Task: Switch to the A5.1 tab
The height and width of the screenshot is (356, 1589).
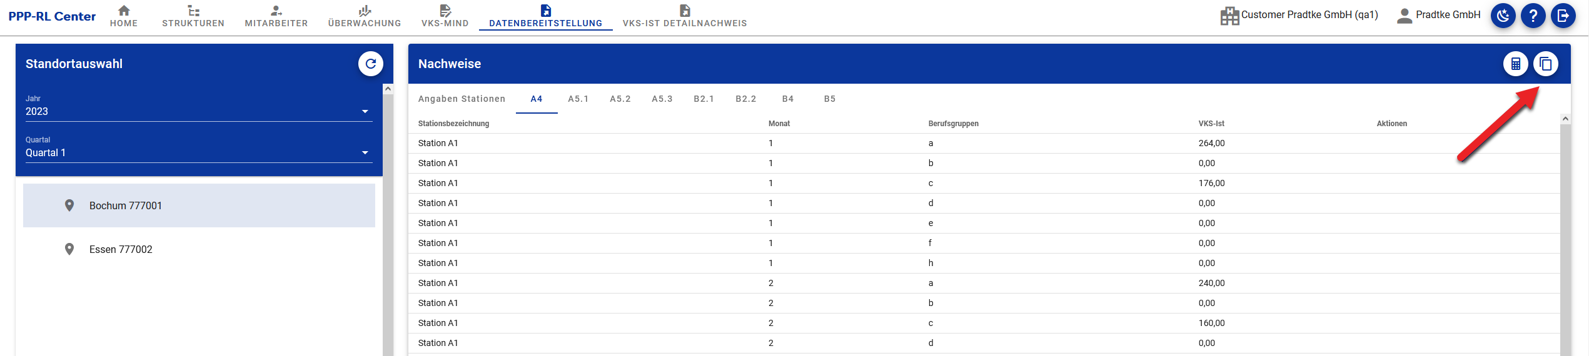Action: (578, 99)
